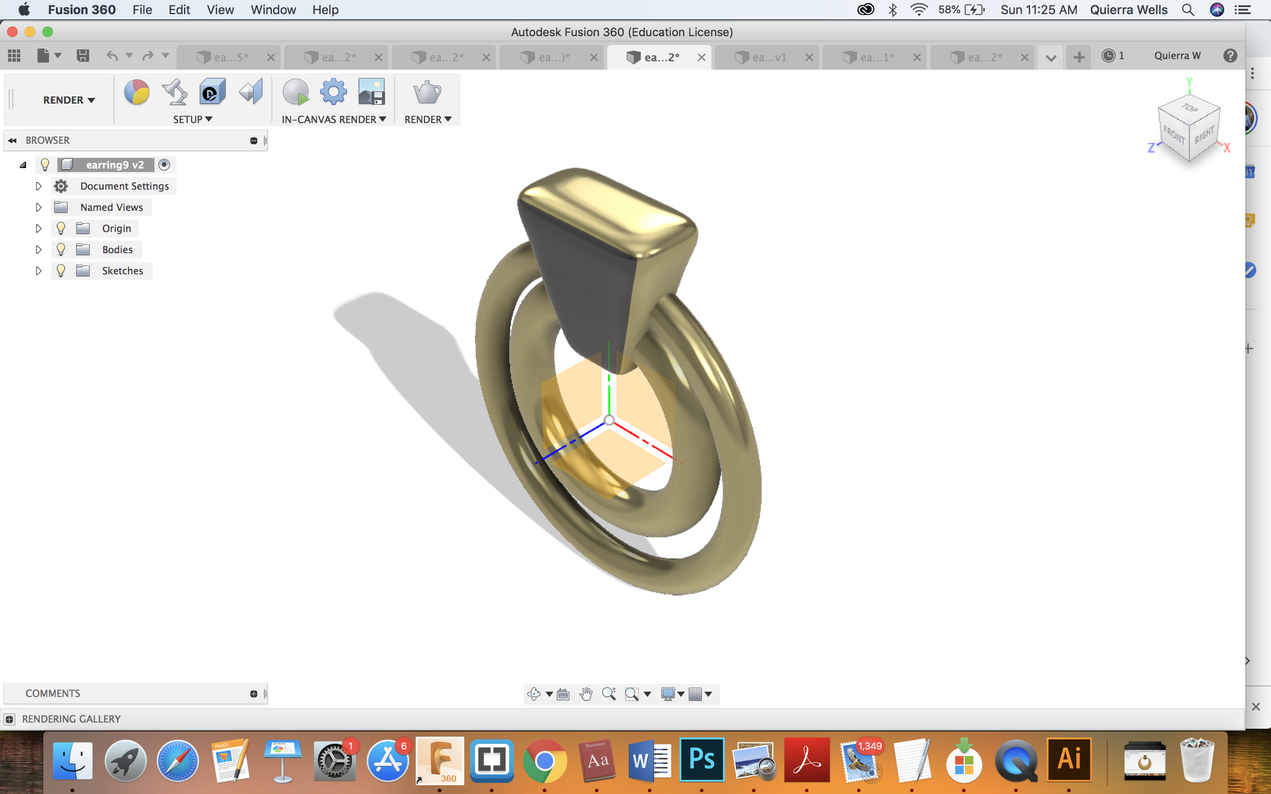Screen dimensions: 1271x794
Task: Activate earring9 v2 component radio button
Action: [x=164, y=165]
